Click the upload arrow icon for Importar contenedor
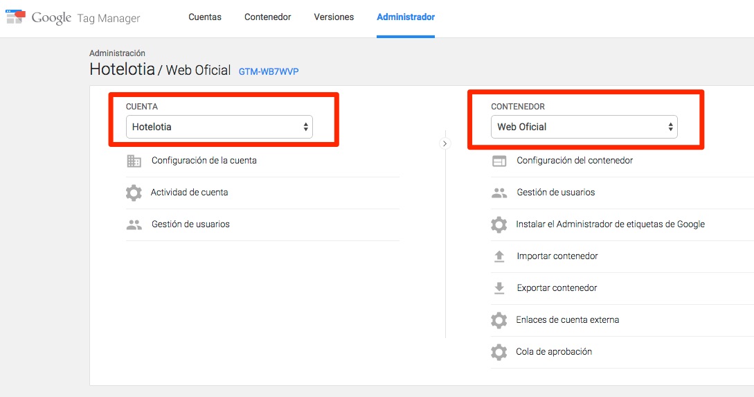Viewport: 754px width, 397px height. coord(499,256)
